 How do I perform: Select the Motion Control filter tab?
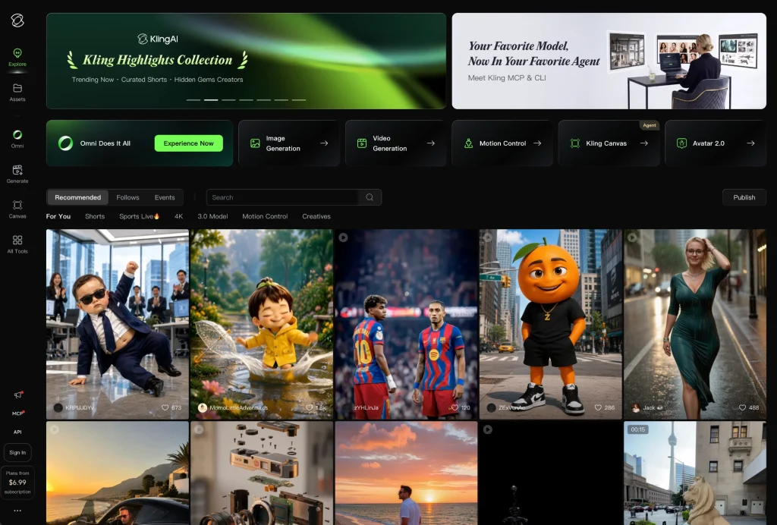coord(265,216)
